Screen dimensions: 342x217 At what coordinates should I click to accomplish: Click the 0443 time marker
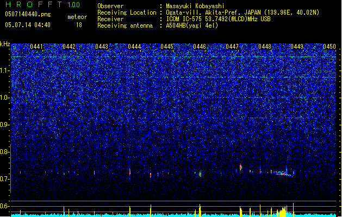pyautogui.click(x=102, y=47)
